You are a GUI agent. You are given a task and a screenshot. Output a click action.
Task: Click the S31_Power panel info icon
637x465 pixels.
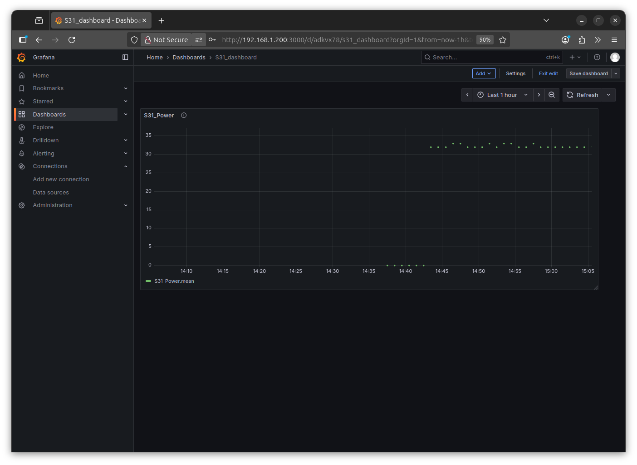tap(184, 116)
